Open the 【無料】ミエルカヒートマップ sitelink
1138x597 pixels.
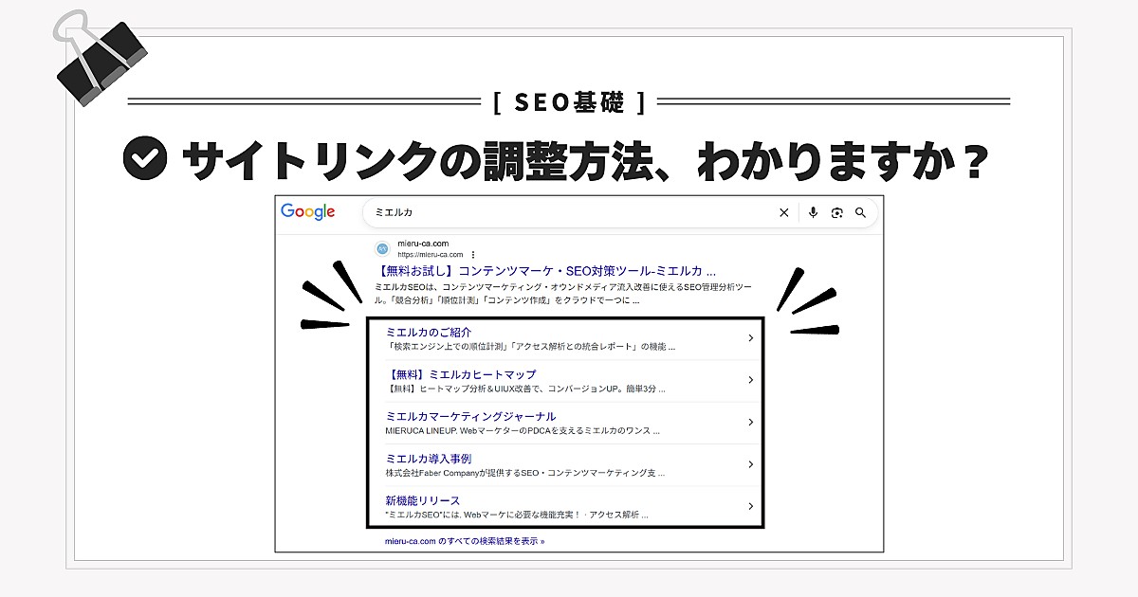coord(461,374)
